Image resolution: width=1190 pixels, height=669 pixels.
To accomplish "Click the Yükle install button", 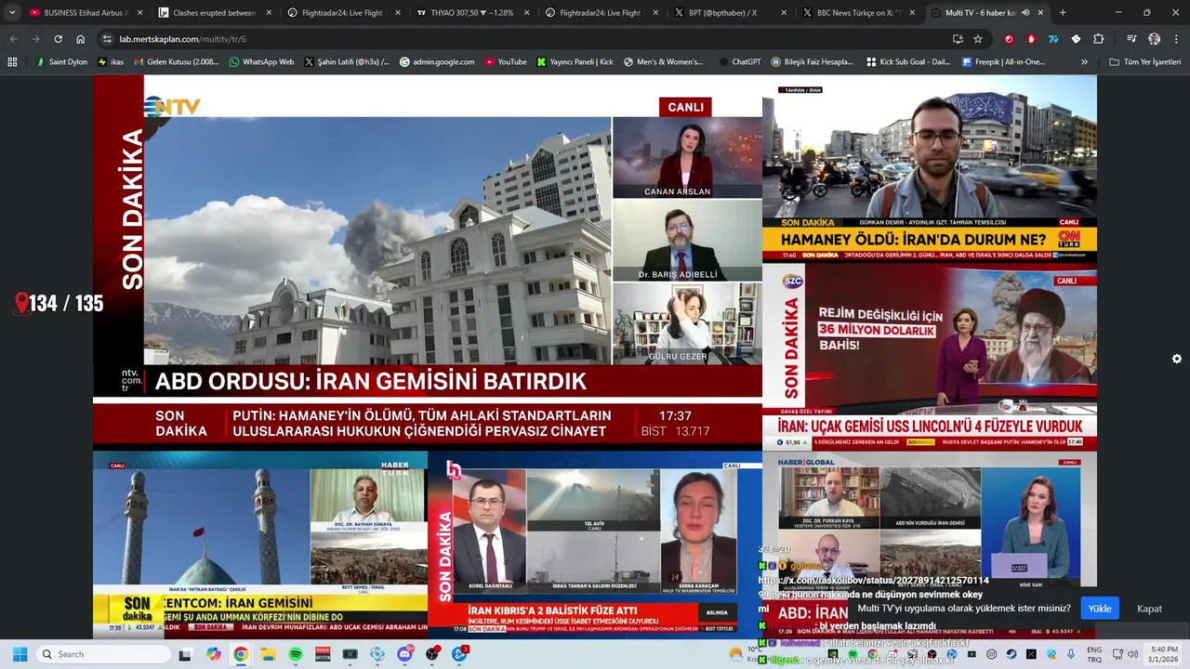I will coord(1100,609).
